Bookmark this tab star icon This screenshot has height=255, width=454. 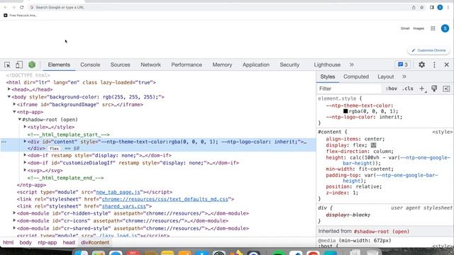(422, 8)
